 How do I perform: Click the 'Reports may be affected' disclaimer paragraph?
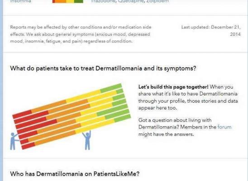[x=81, y=34]
